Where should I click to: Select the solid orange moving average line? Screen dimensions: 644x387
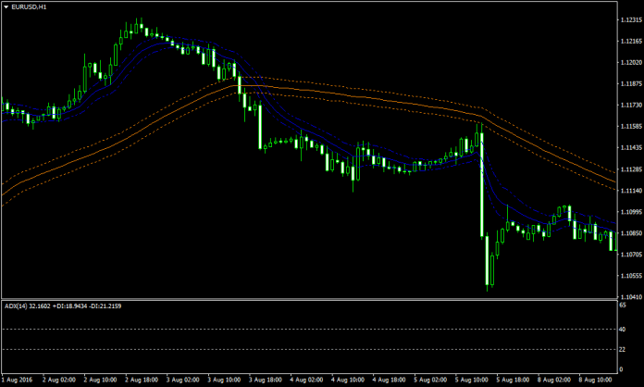pyautogui.click(x=370, y=97)
